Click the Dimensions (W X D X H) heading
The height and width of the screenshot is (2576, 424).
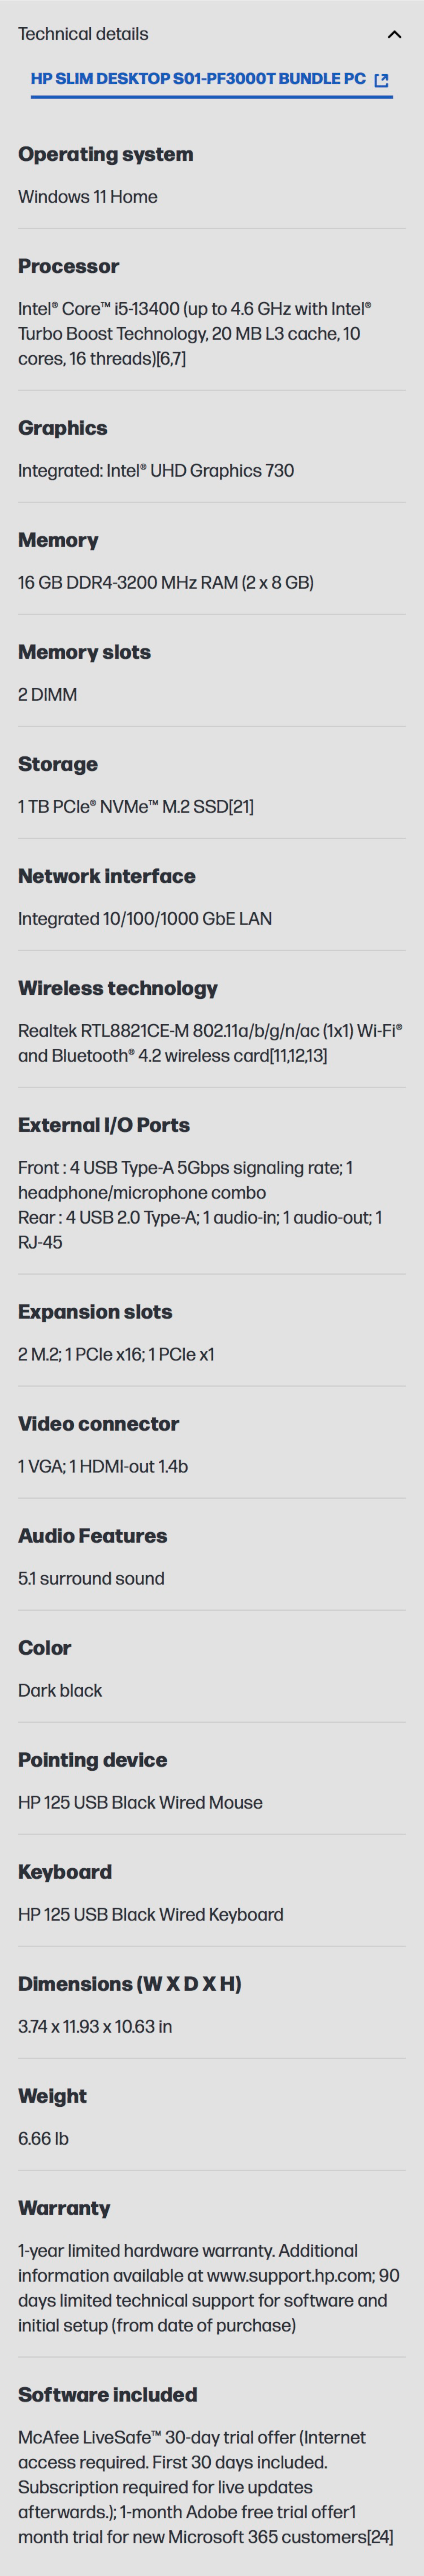click(129, 1984)
